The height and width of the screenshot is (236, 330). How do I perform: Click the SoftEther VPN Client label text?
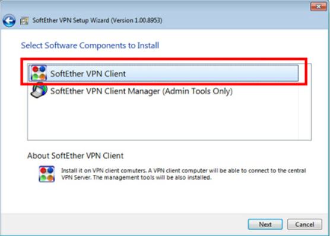coord(88,74)
